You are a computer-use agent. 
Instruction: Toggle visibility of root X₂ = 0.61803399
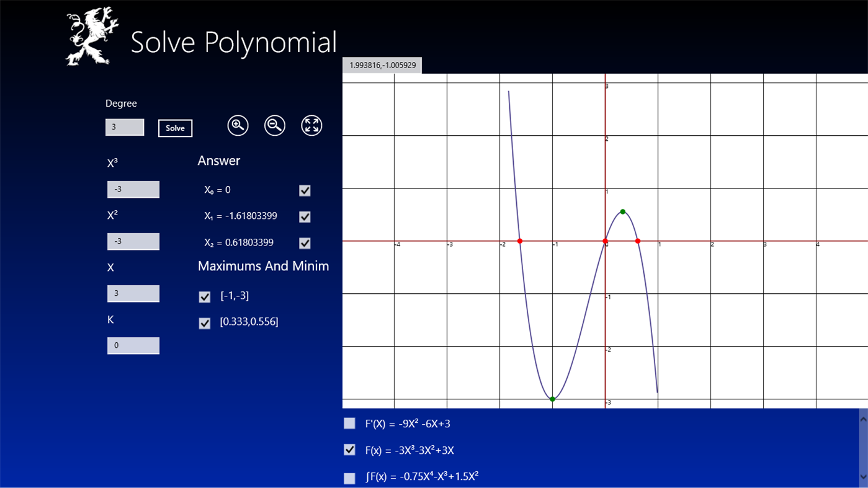coord(304,242)
